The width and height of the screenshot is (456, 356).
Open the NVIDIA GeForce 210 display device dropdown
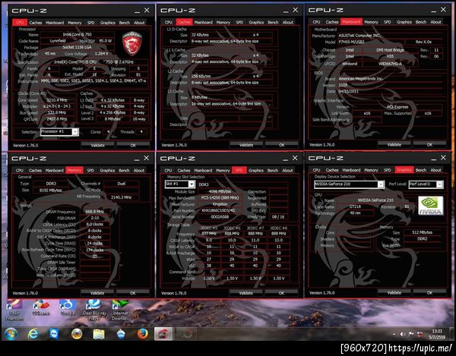click(x=381, y=184)
